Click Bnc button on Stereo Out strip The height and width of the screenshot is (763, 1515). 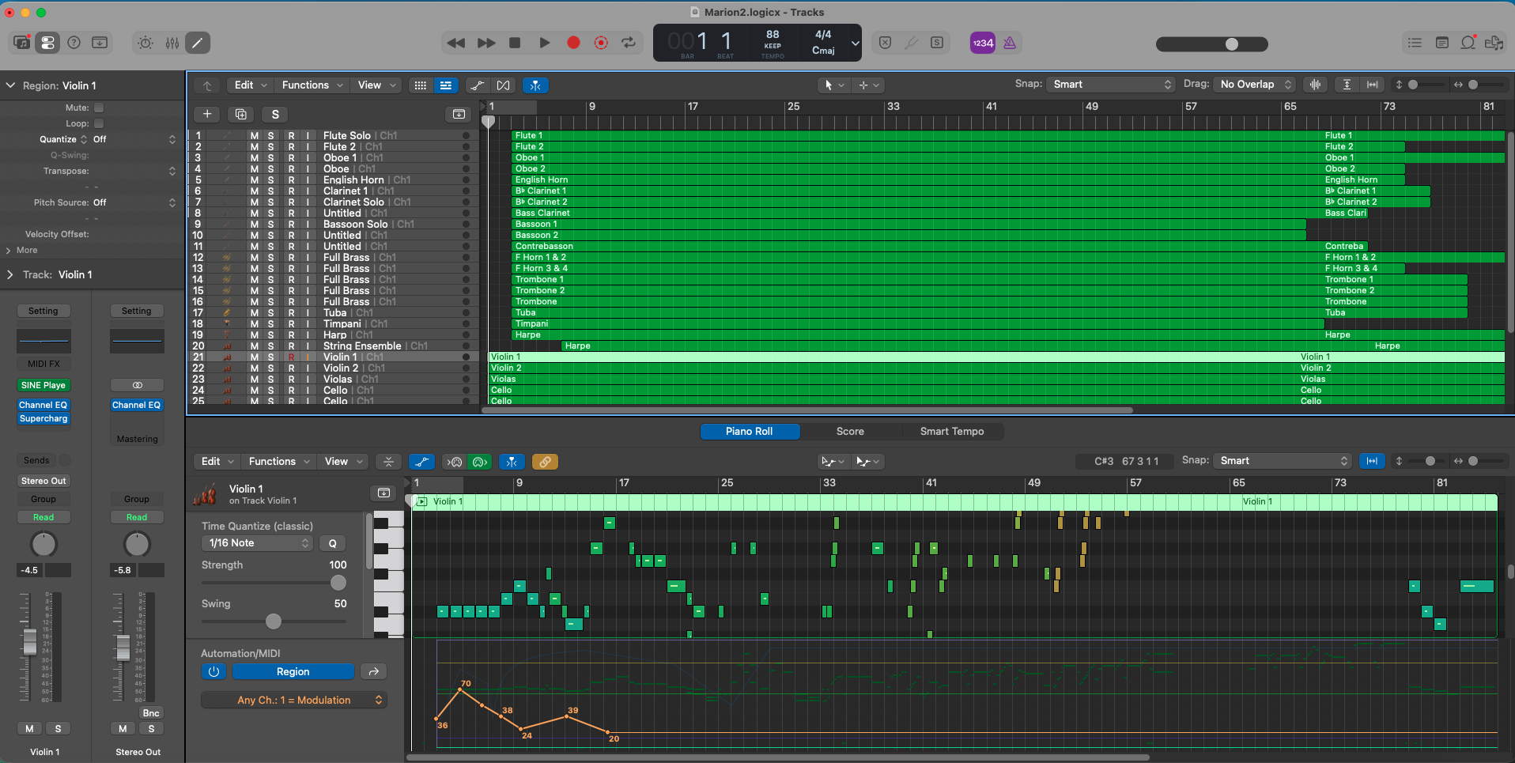click(151, 713)
